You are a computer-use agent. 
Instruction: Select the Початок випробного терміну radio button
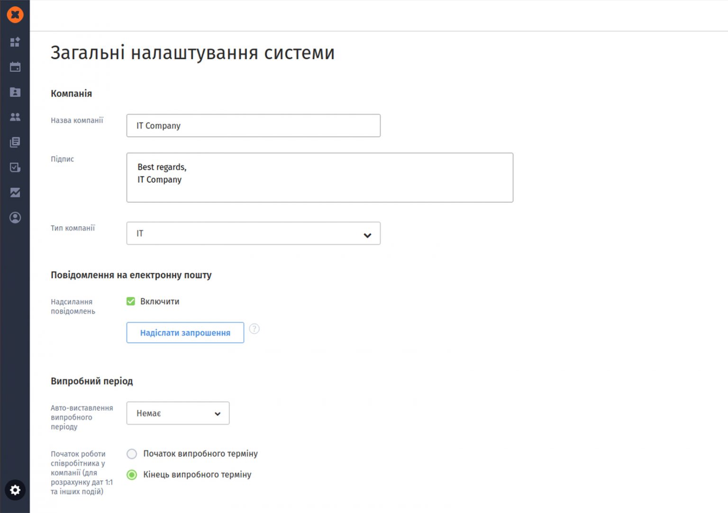132,454
